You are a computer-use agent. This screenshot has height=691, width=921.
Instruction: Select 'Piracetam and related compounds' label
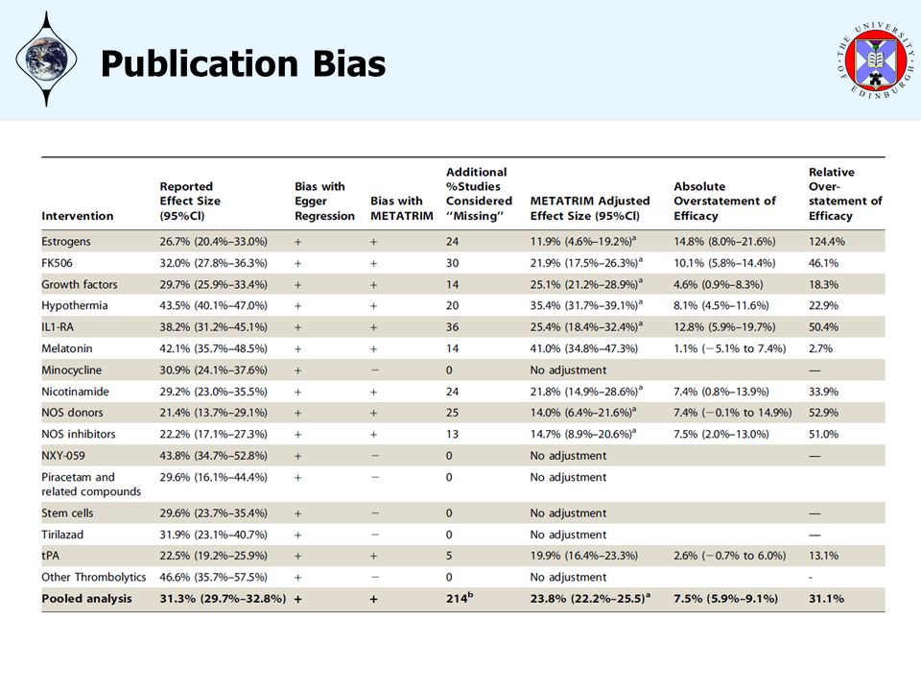pyautogui.click(x=91, y=484)
